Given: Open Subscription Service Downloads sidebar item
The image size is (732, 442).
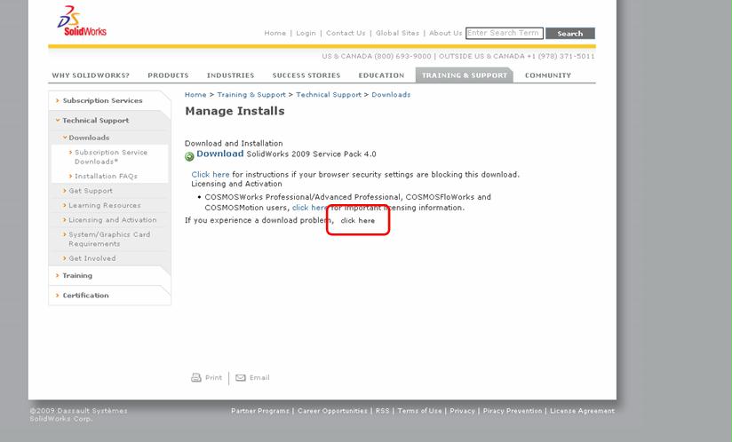Looking at the screenshot, I should 111,157.
